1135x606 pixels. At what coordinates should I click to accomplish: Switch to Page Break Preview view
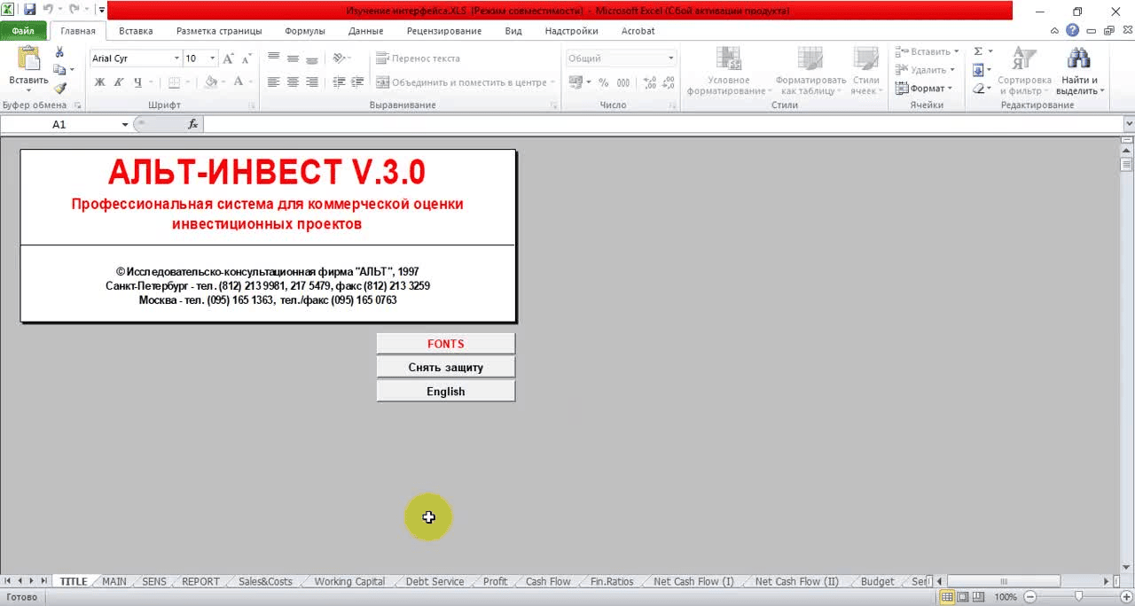click(x=977, y=597)
